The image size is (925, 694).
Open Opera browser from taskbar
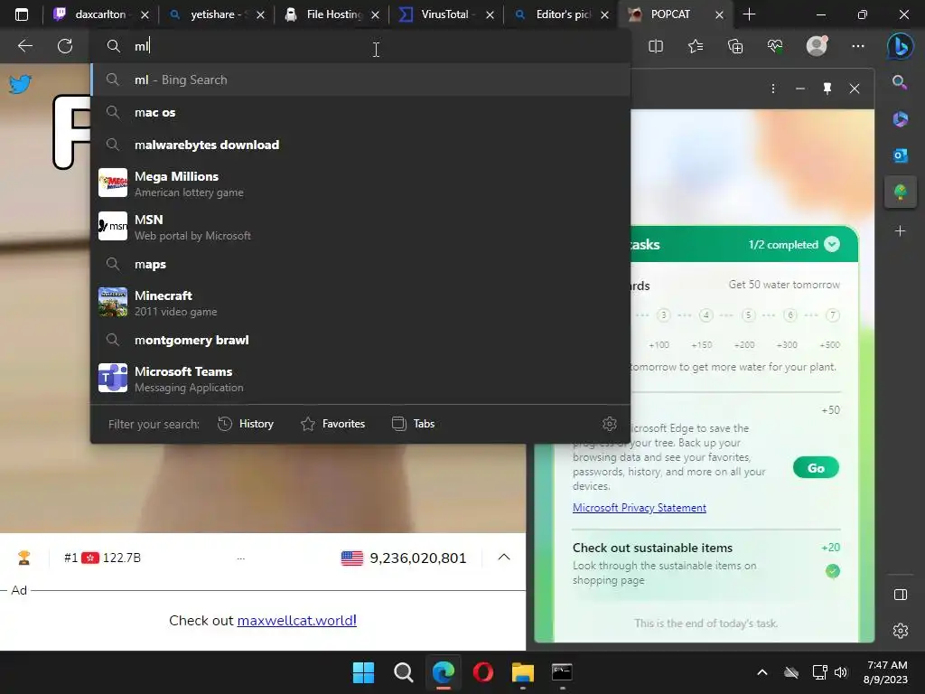coord(483,672)
